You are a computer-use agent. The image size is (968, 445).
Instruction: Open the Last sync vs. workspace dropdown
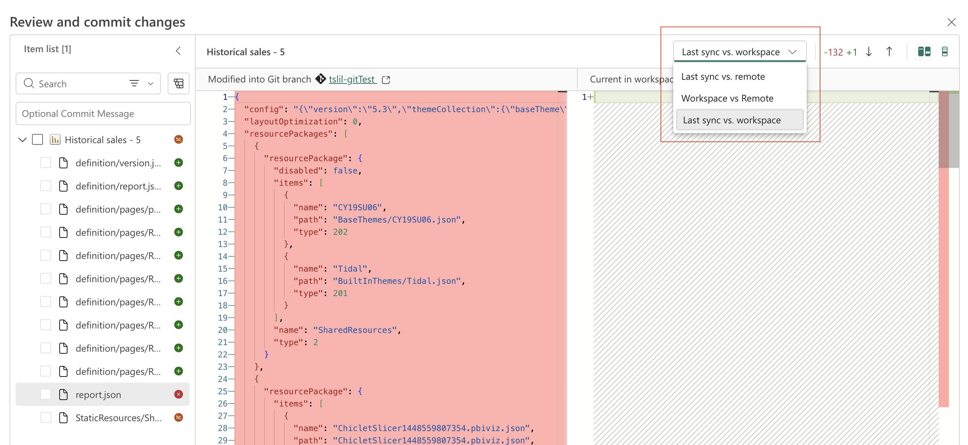pyautogui.click(x=740, y=52)
